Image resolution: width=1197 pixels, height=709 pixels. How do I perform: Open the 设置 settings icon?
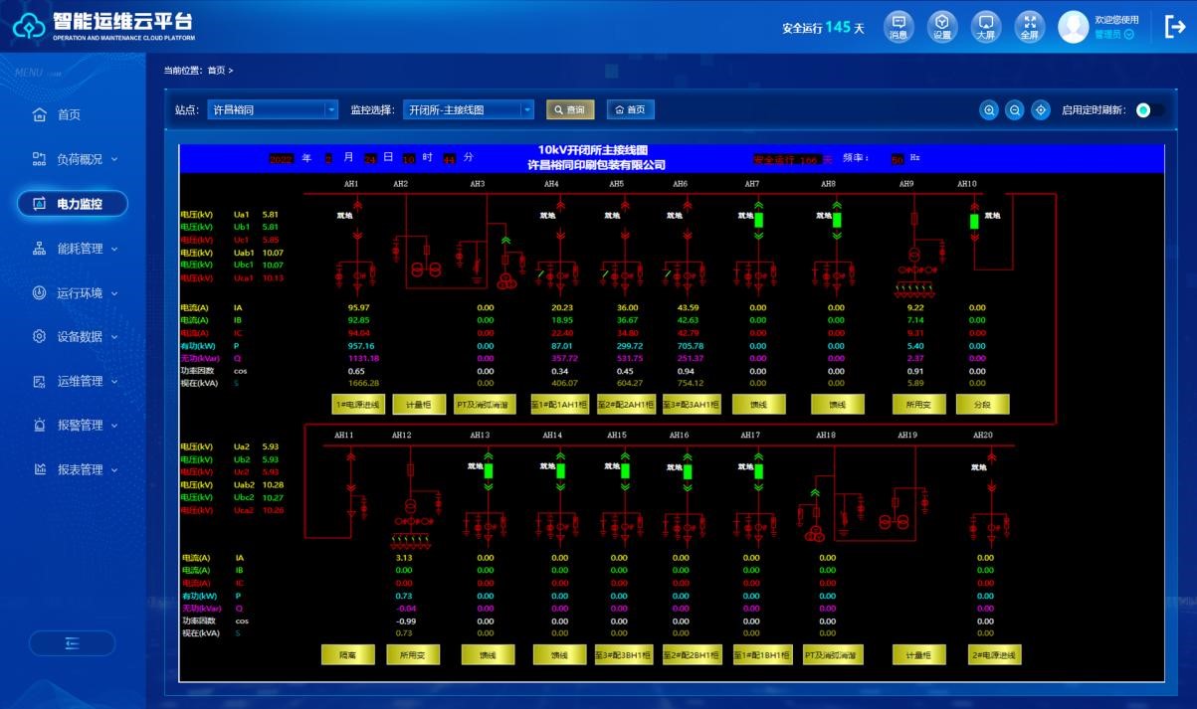(941, 26)
